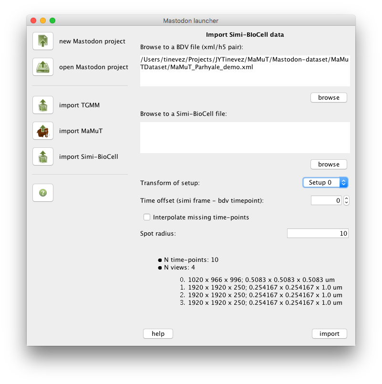Click the import TGMM icon button
The image size is (382, 384).
43,105
